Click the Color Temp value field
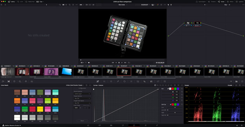 (76, 108)
